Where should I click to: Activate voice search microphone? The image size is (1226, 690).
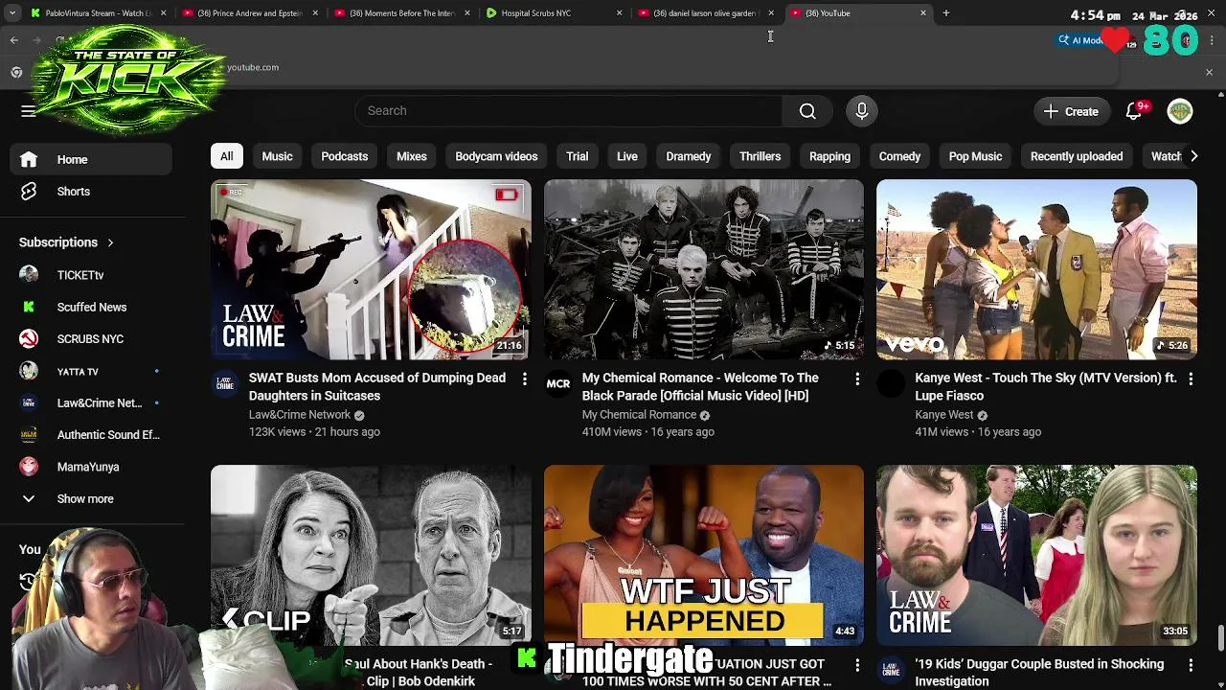861,111
